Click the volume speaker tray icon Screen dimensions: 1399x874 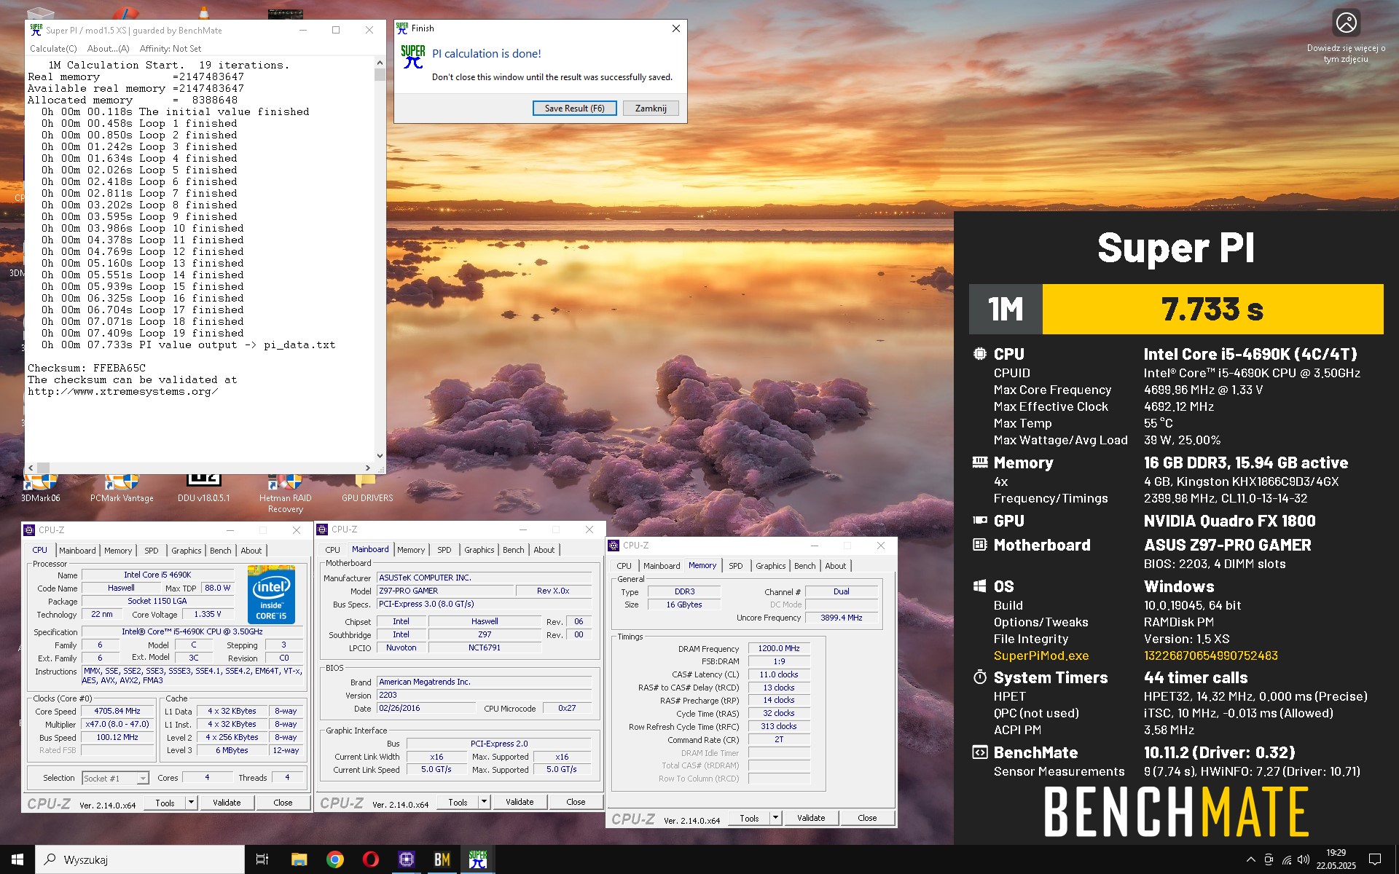[1304, 859]
